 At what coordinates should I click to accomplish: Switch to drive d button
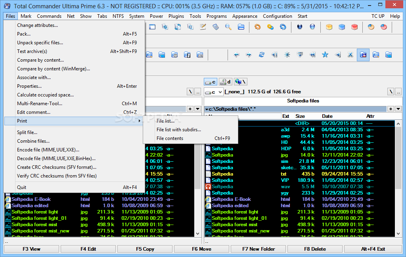click(x=226, y=82)
